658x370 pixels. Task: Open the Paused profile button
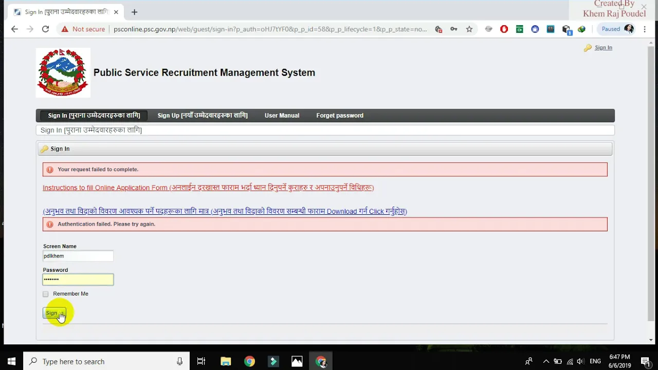coord(616,29)
